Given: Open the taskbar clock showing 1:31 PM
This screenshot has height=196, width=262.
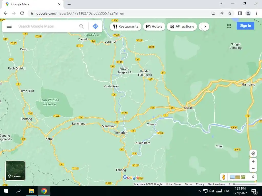Looking at the screenshot, I should (240, 191).
